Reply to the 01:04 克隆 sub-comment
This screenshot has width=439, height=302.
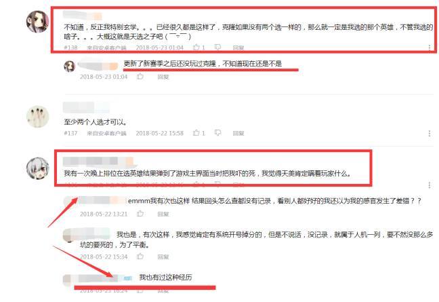tap(163, 77)
